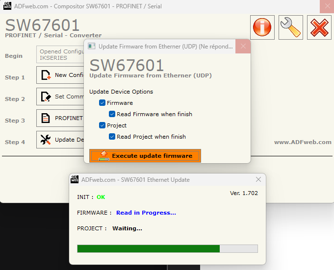
Task: Click the PROFINET document icon
Action: 46,118
